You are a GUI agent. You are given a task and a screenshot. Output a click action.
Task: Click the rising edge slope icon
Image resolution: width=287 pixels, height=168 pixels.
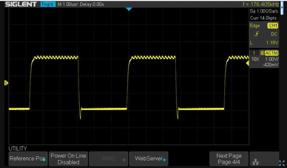(x=255, y=34)
